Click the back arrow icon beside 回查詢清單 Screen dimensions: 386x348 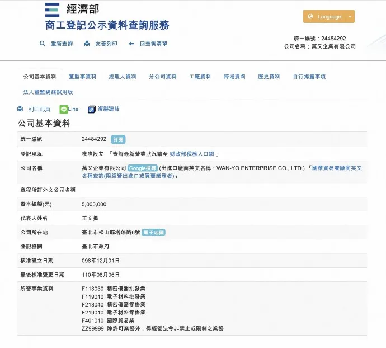coord(131,44)
